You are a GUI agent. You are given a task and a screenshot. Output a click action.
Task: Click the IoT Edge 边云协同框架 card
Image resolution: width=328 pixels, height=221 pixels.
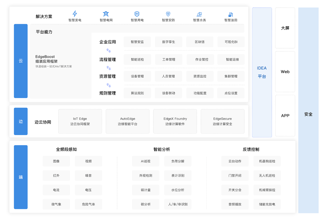pos(80,121)
